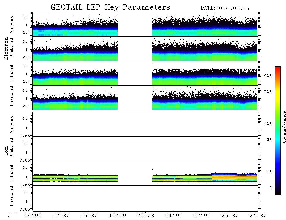Click the "10" tick of Ion Dawnward panel

(25, 192)
